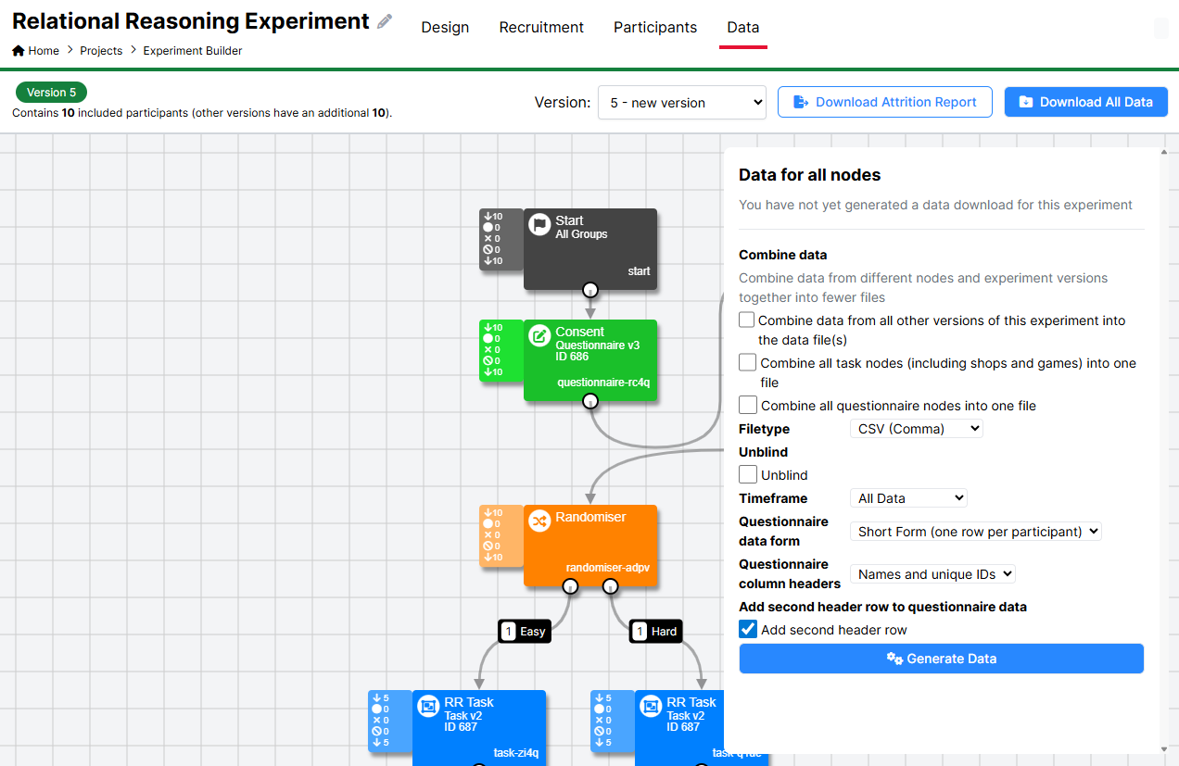Click the gears icon in the Generate Data button
Viewport: 1179px width, 766px height.
point(894,659)
